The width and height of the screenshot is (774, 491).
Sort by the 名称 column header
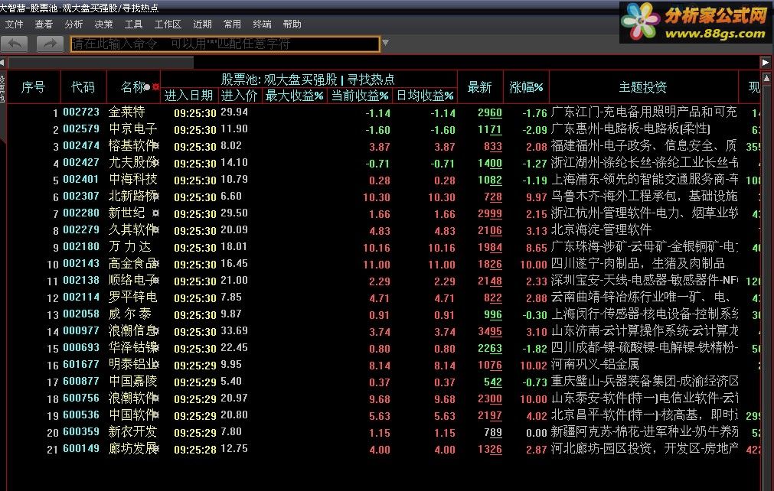[132, 87]
